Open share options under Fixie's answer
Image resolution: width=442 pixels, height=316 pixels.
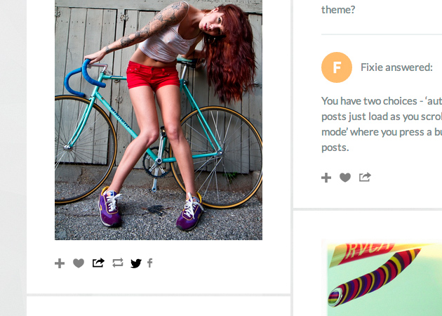click(x=365, y=178)
